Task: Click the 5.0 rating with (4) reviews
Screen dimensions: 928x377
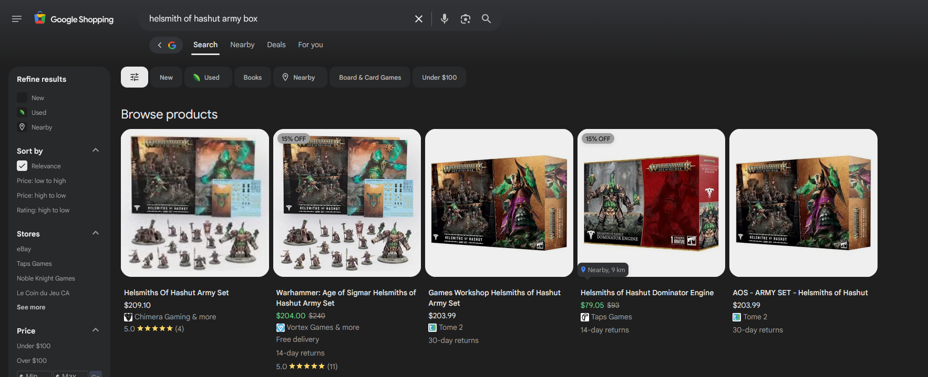Action: (x=154, y=329)
